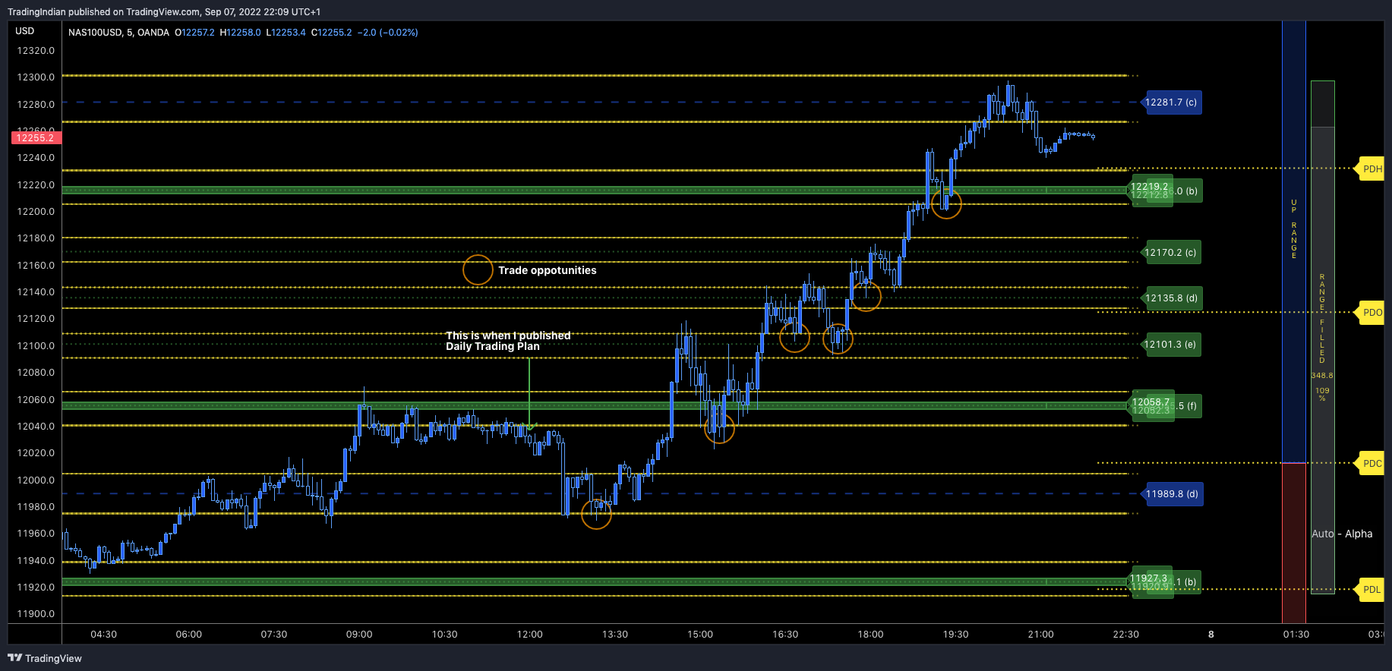Click the yellow PDH tag
Screen dimensions: 1392x671
(1371, 169)
